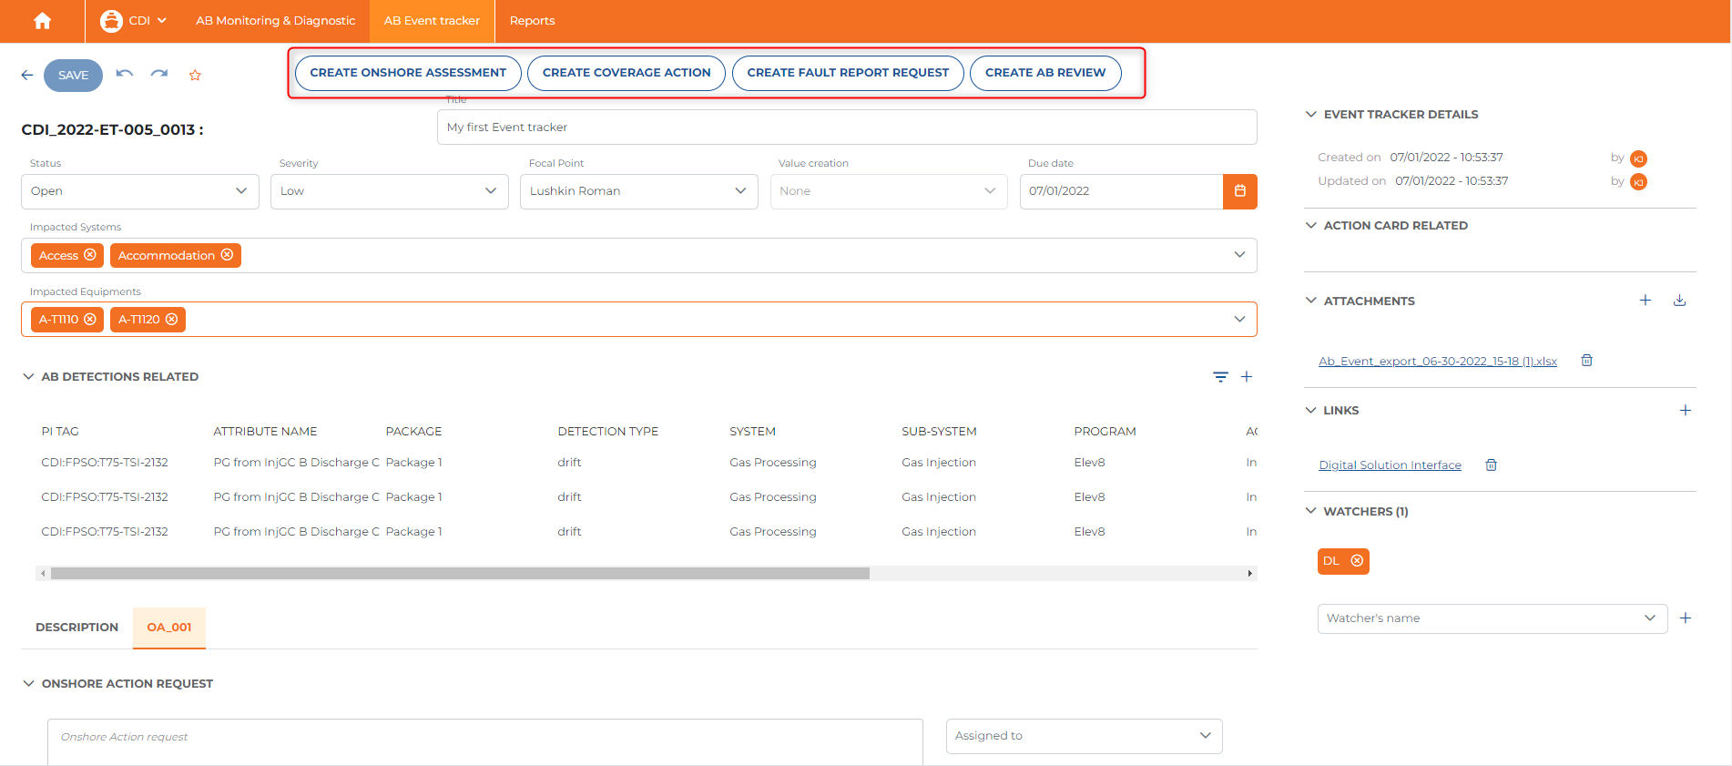Delete the Ab_Event_export xlsx attachment
Screen dimensions: 1732x766
pos(1586,361)
